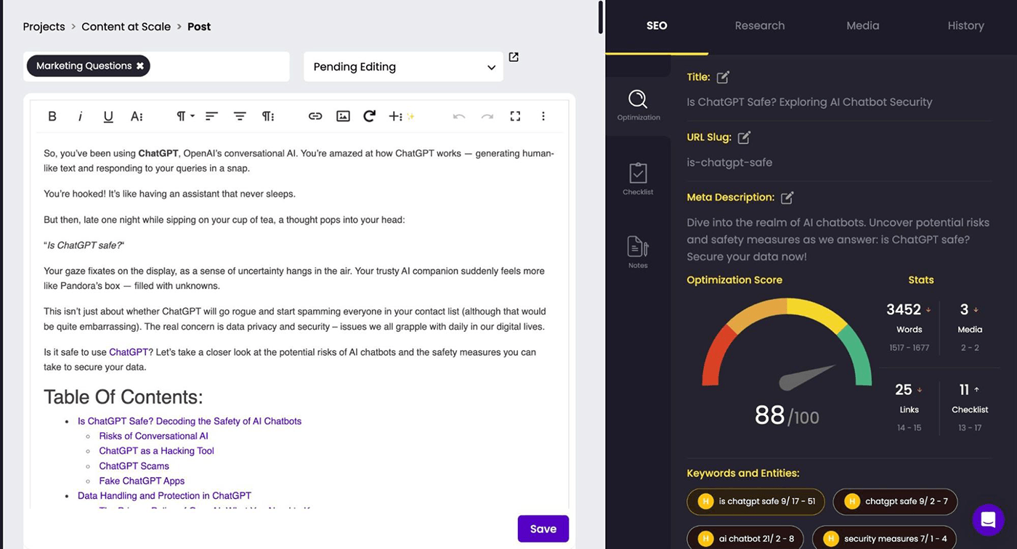Edit the URL Slug icon
The height and width of the screenshot is (549, 1017).
[744, 137]
